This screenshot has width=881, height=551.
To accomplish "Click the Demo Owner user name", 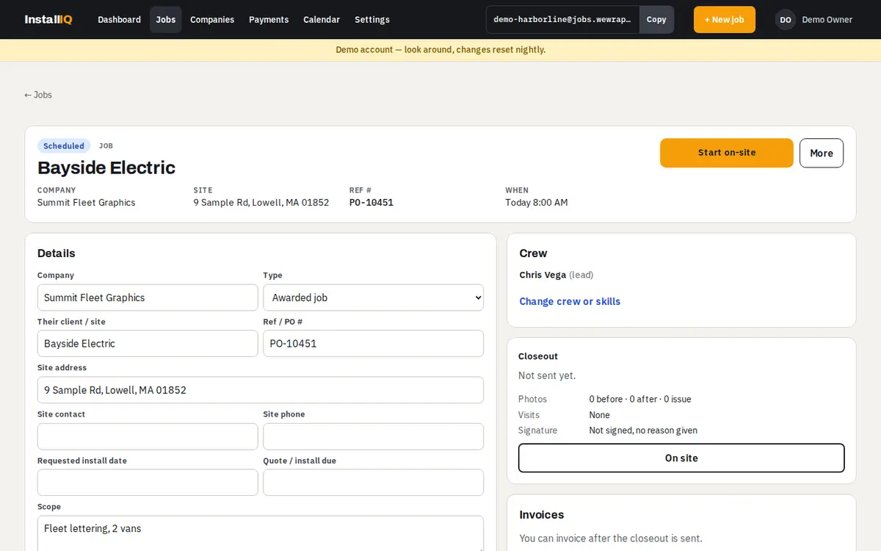I will click(x=827, y=20).
